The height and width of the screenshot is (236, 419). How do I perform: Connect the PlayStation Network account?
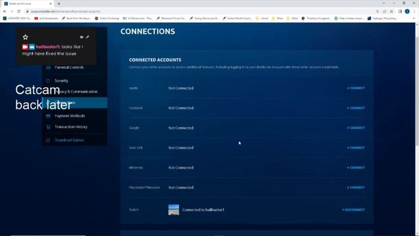click(x=355, y=187)
